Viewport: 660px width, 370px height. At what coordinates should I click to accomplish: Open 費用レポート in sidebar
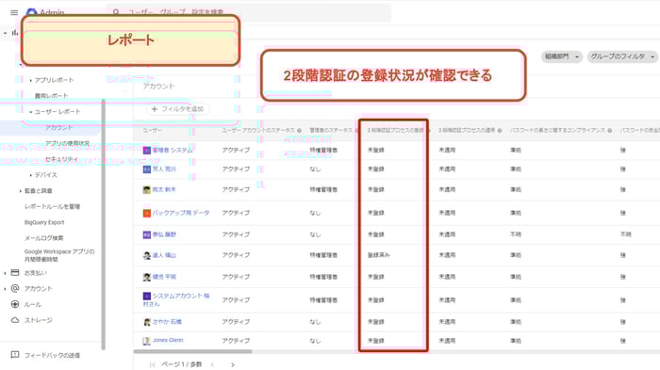(51, 96)
